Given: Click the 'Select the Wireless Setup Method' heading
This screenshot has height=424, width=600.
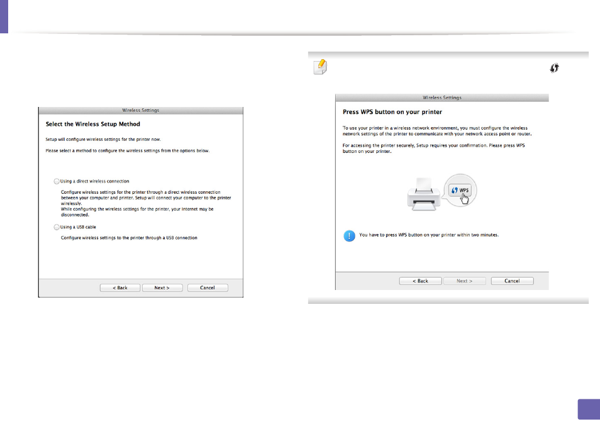Looking at the screenshot, I should (x=93, y=125).
